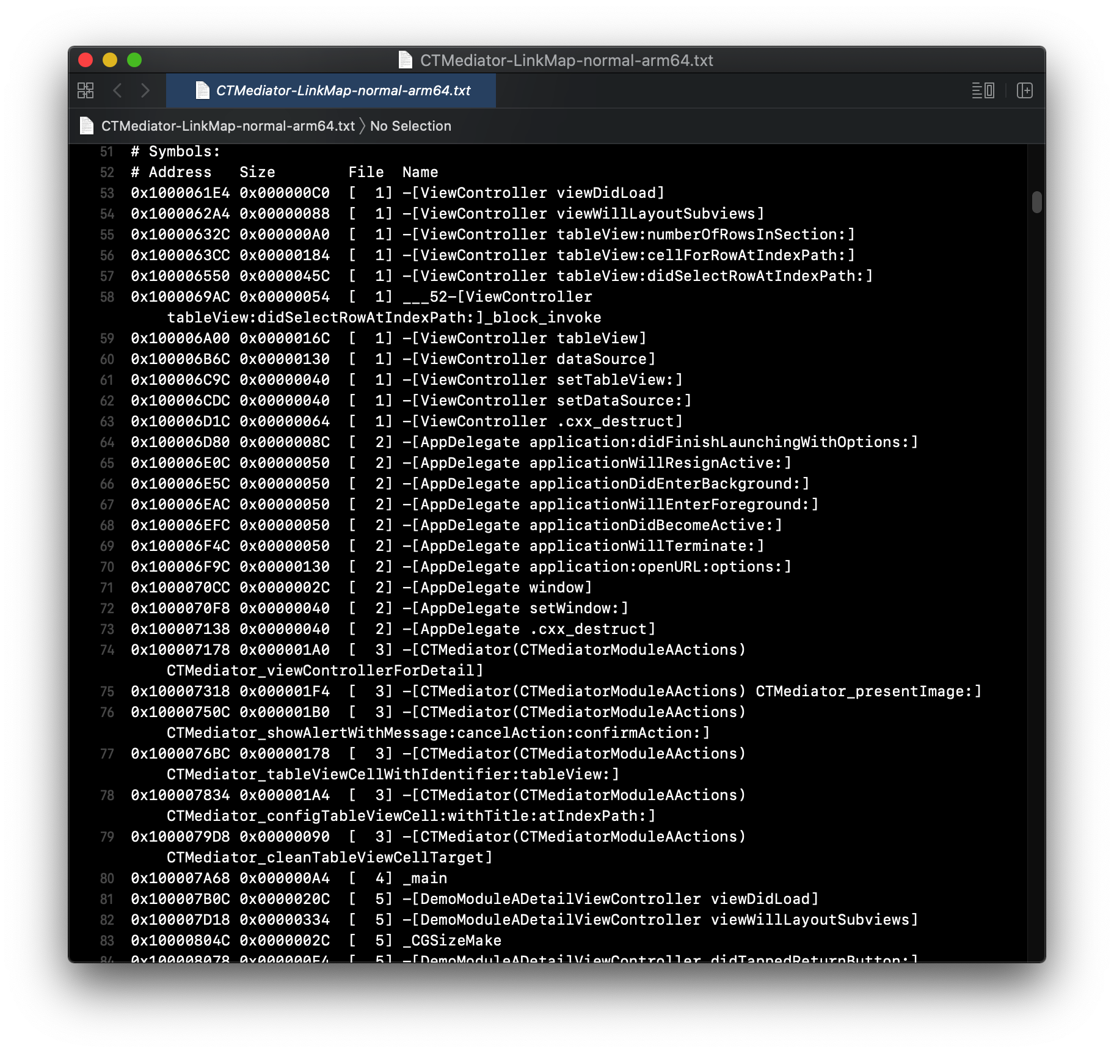Click 'CTMediator_presentImage:]' text
The width and height of the screenshot is (1114, 1053).
tap(868, 691)
